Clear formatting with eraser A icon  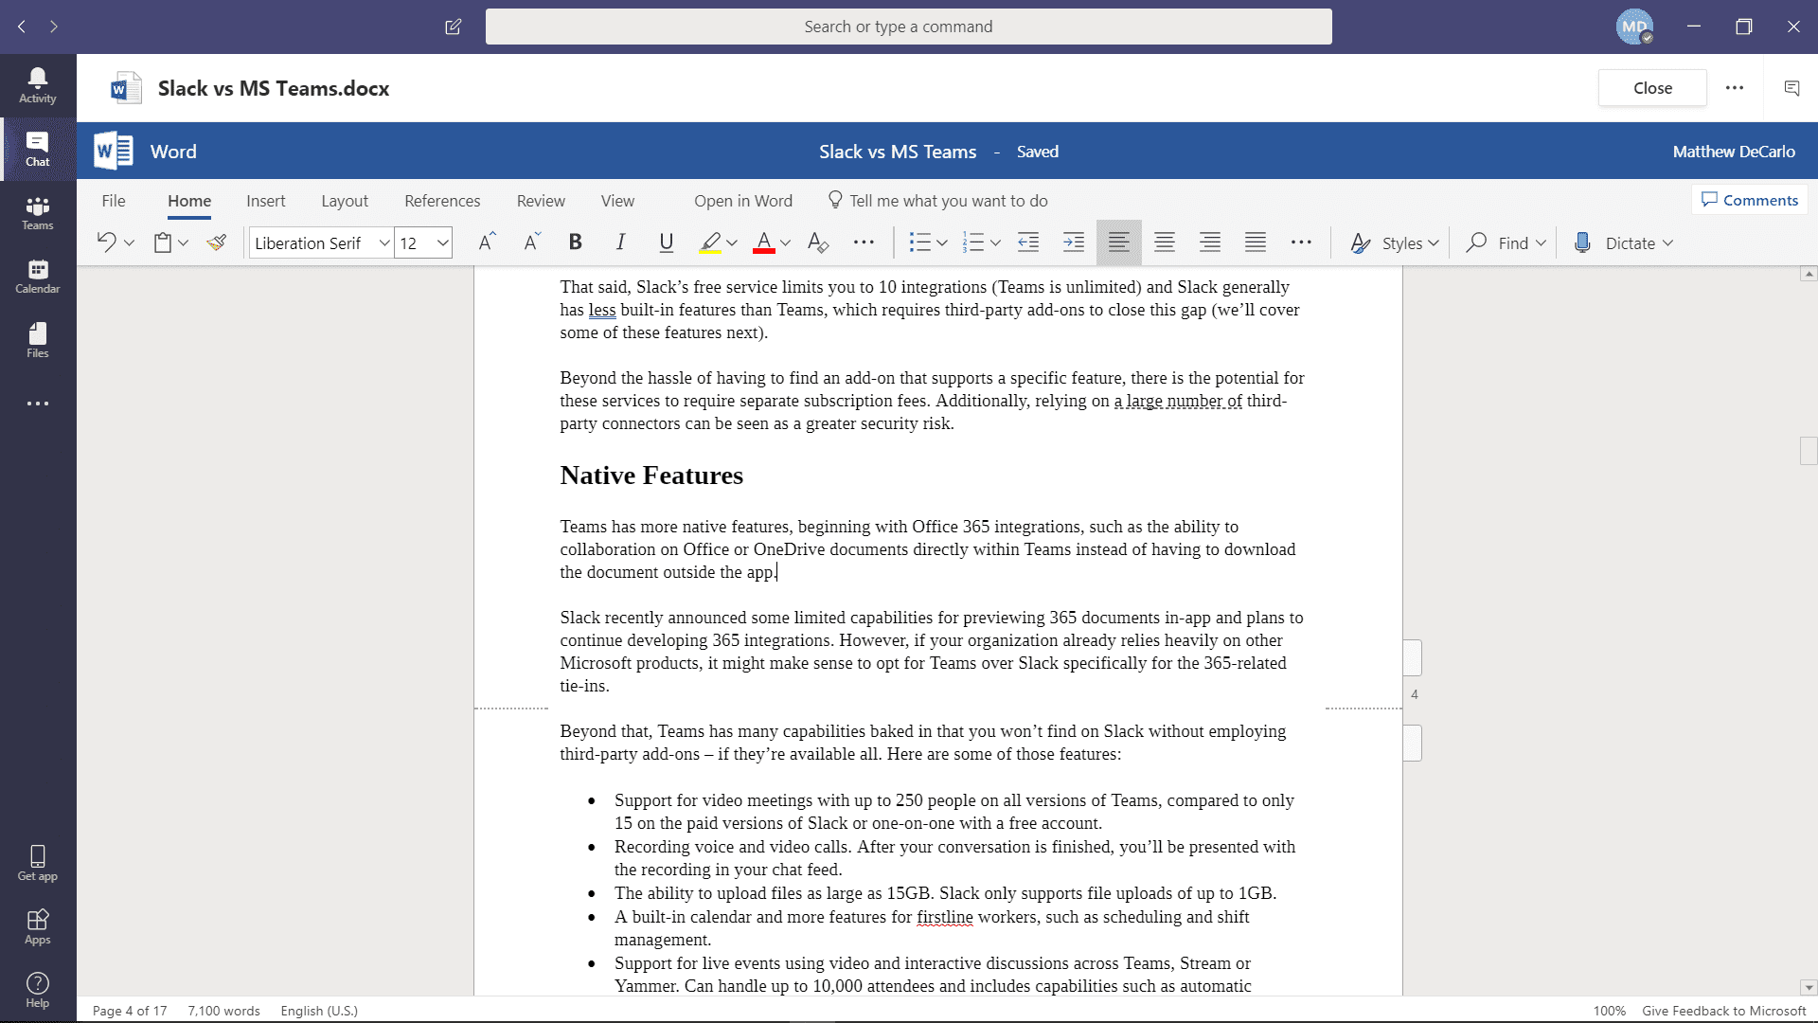click(818, 242)
